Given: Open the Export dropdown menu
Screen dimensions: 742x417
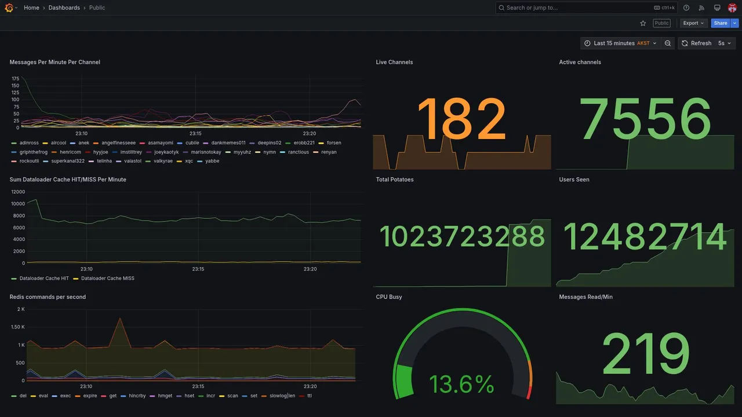Looking at the screenshot, I should (x=694, y=23).
